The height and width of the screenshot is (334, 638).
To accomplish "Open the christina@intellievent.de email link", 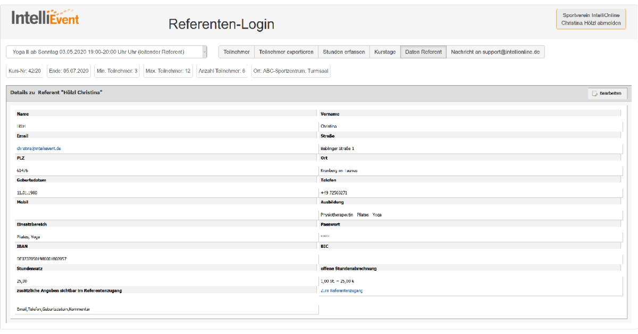I will point(37,148).
